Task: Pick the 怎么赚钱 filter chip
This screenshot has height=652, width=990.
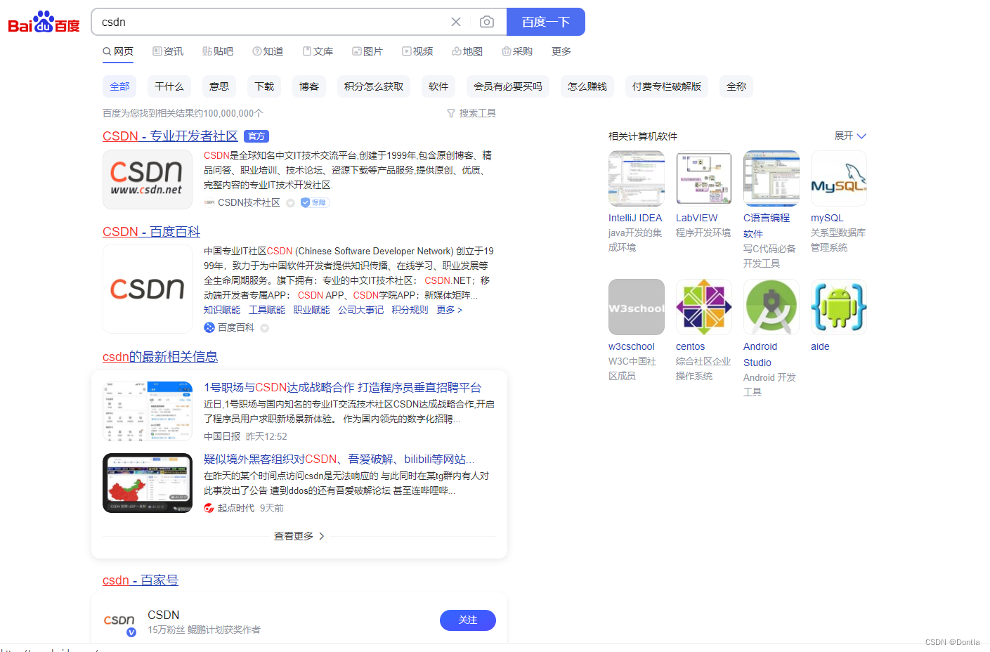Action: point(587,86)
